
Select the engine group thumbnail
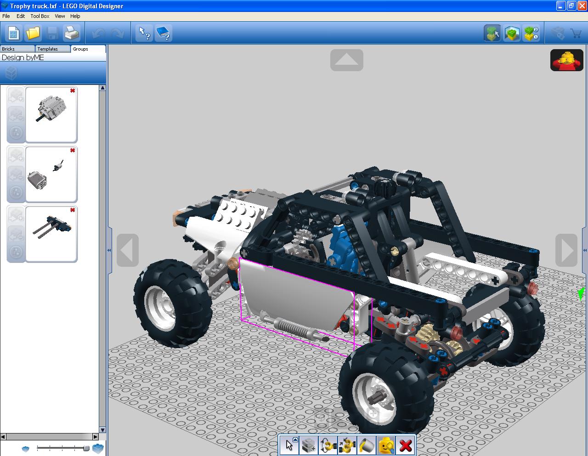(51, 114)
